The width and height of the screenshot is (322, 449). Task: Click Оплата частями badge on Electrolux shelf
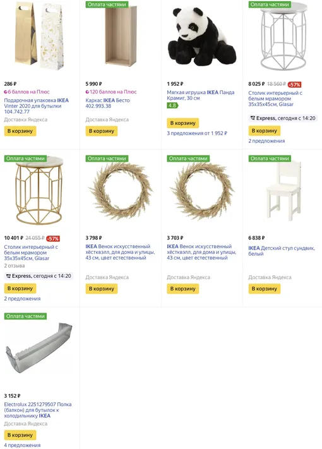(x=25, y=316)
